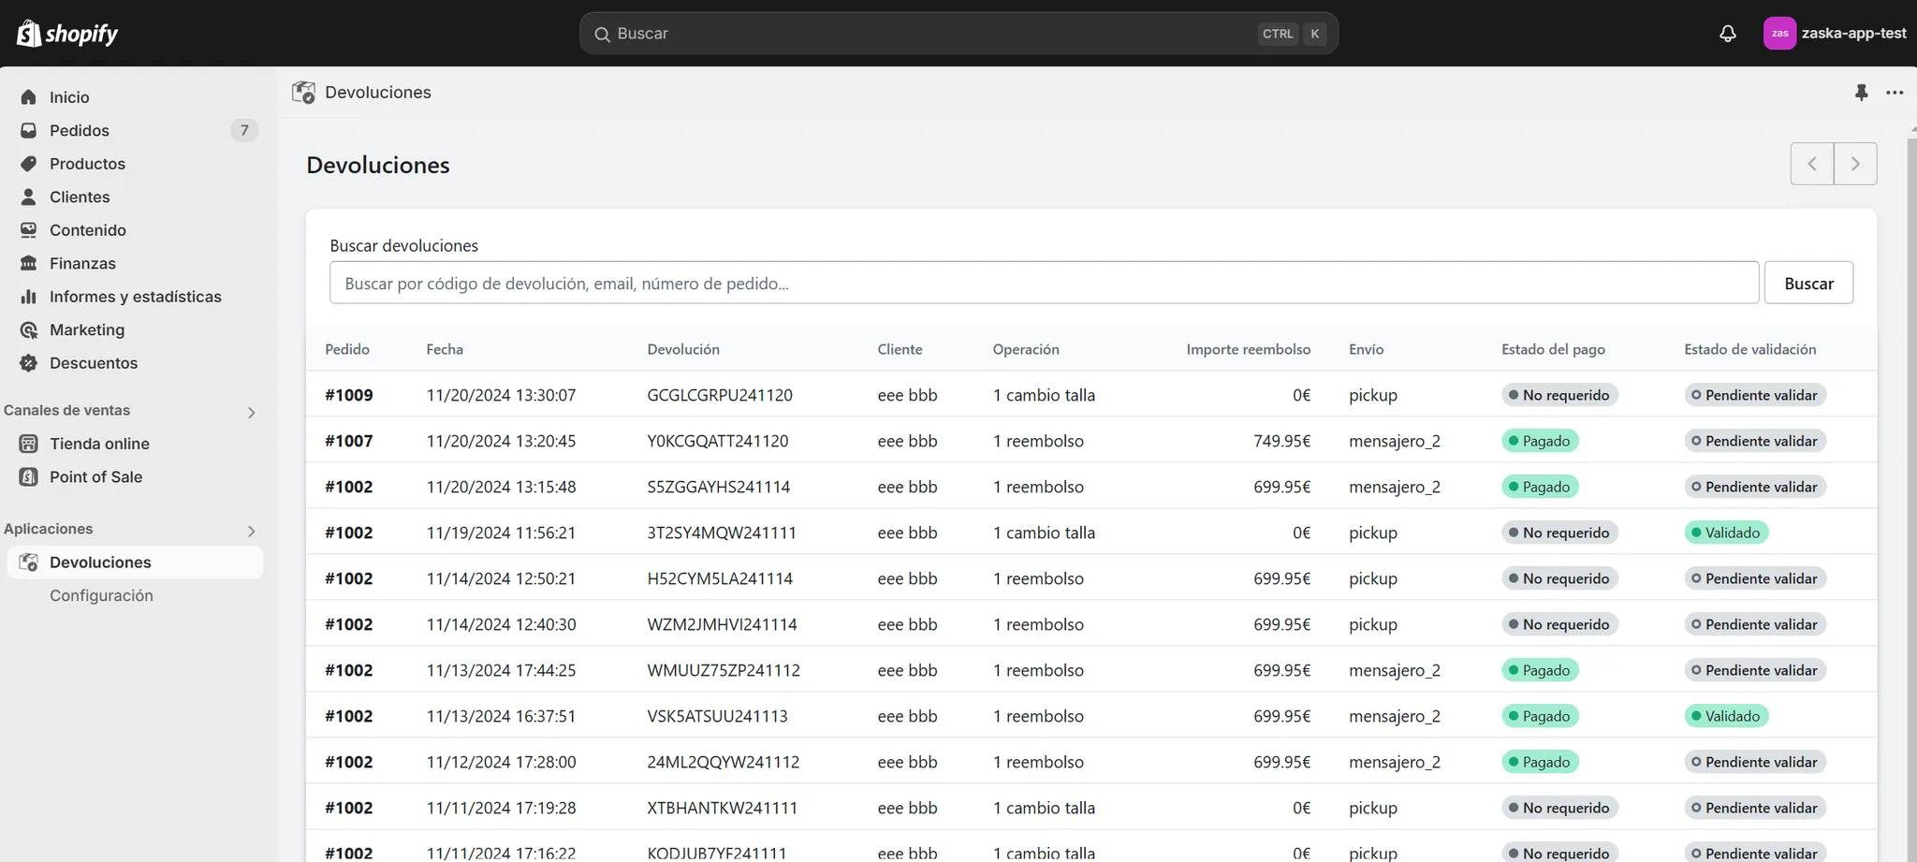Pin the Devoluciones app
1917x862 pixels.
pos(1861,93)
